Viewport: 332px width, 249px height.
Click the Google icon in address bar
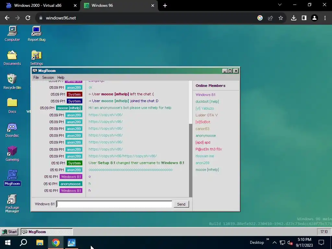click(x=260, y=18)
